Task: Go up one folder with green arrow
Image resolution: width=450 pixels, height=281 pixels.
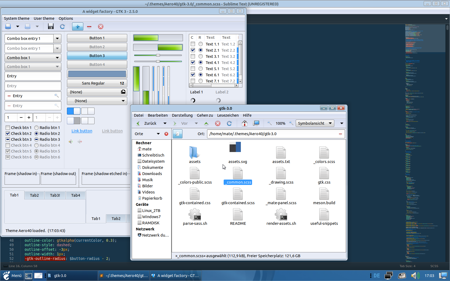Action: [206, 123]
